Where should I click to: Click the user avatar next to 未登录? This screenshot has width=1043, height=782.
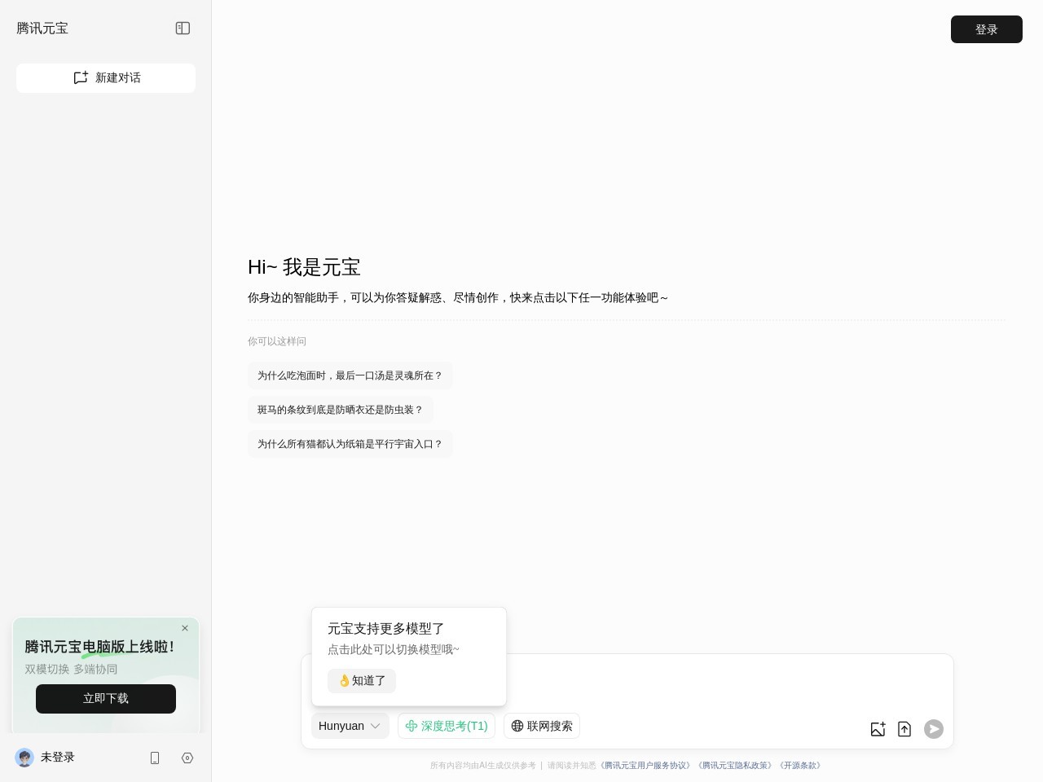[x=24, y=758]
